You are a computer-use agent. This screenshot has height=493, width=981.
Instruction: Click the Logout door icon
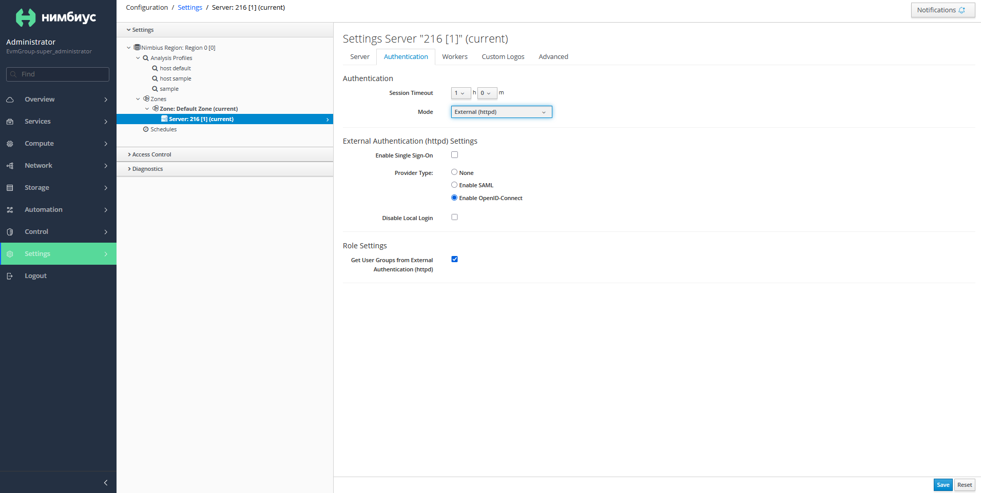(10, 276)
